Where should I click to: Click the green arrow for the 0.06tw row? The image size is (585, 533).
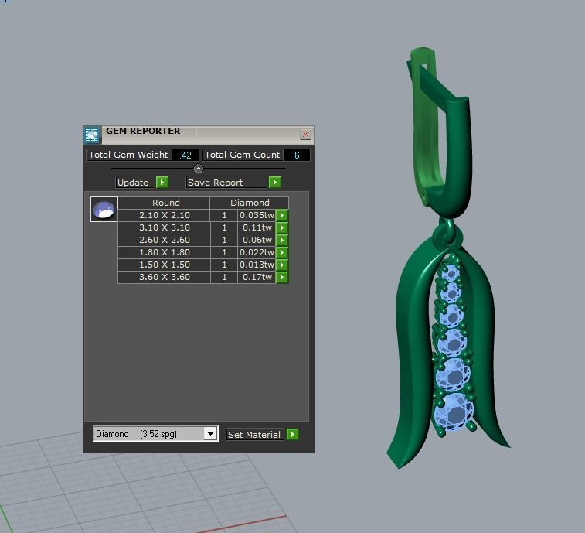(282, 240)
